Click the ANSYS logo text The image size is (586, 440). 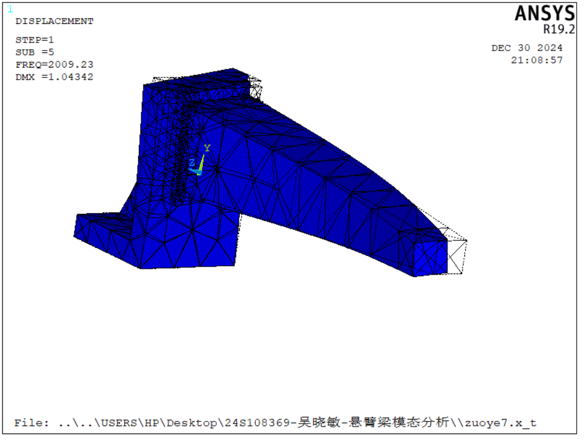tap(545, 14)
